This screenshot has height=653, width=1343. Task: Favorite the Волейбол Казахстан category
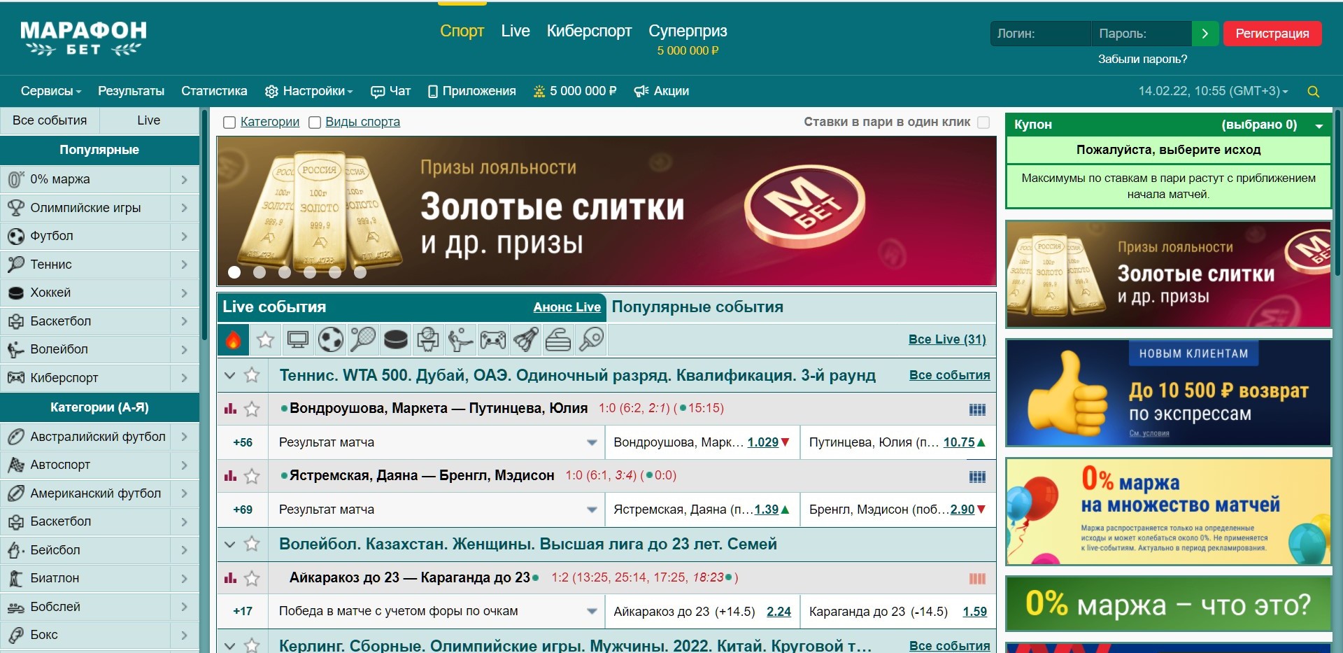[x=252, y=544]
